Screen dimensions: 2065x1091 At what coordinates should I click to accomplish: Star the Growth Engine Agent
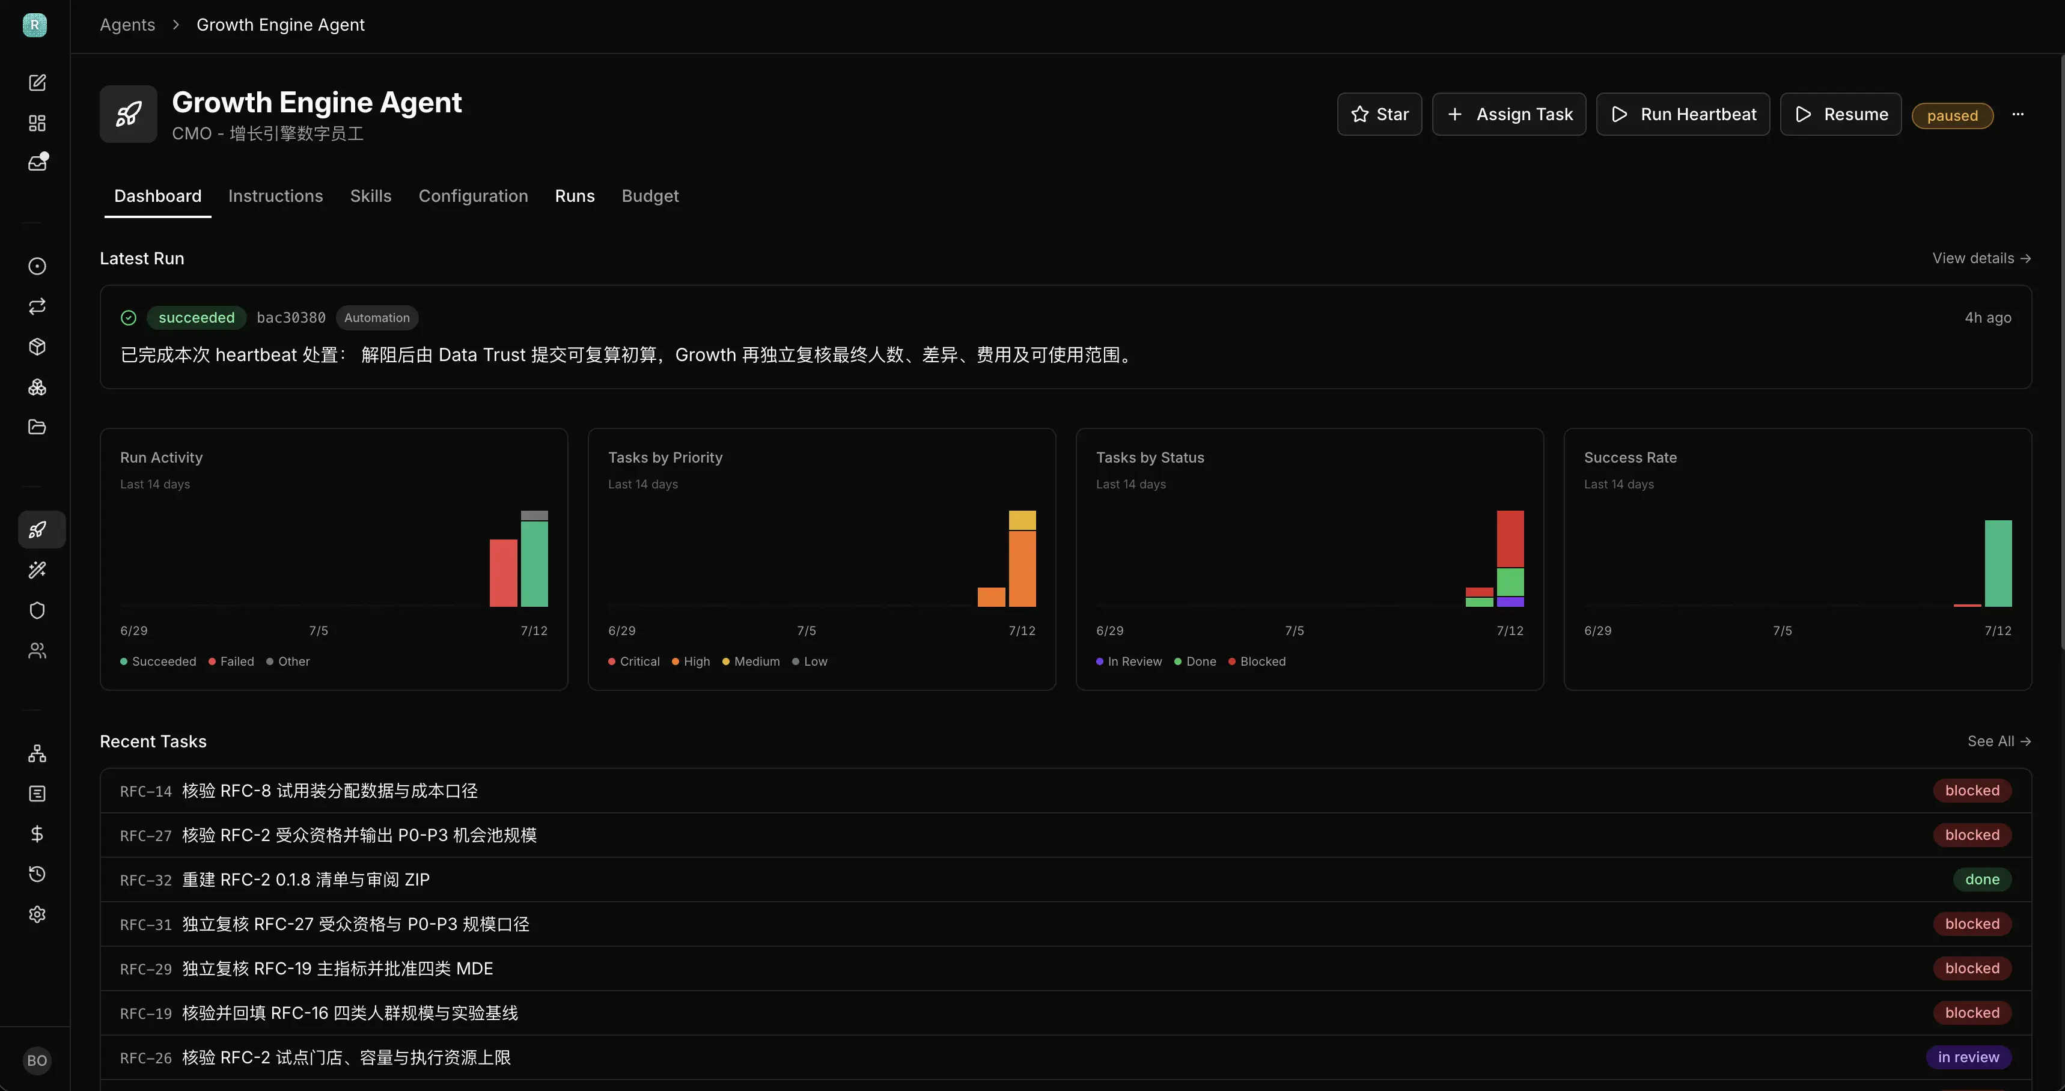(x=1379, y=115)
